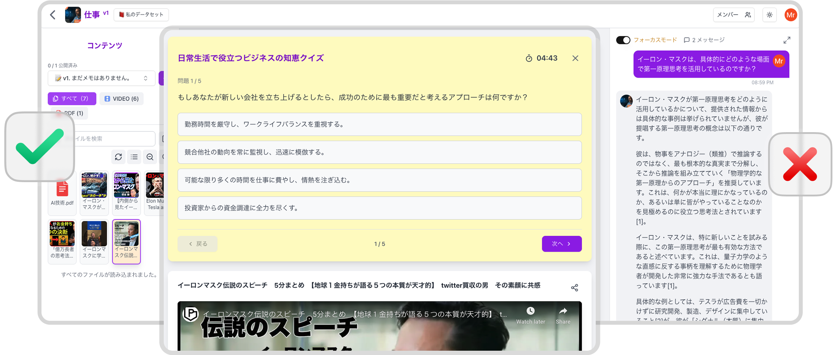Click すべてのファイルが読み込まれました status text
This screenshot has width=836, height=355.
(109, 275)
